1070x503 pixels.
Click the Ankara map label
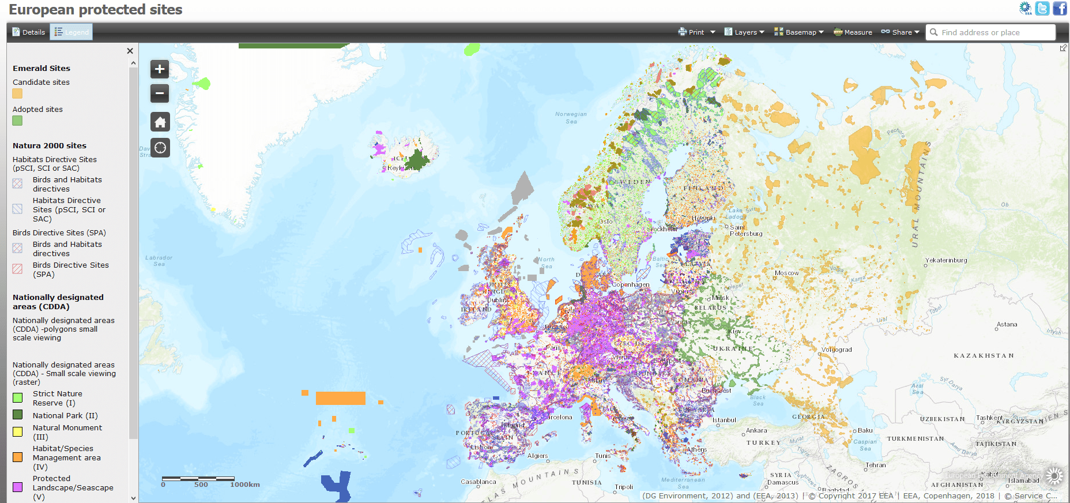coord(756,430)
